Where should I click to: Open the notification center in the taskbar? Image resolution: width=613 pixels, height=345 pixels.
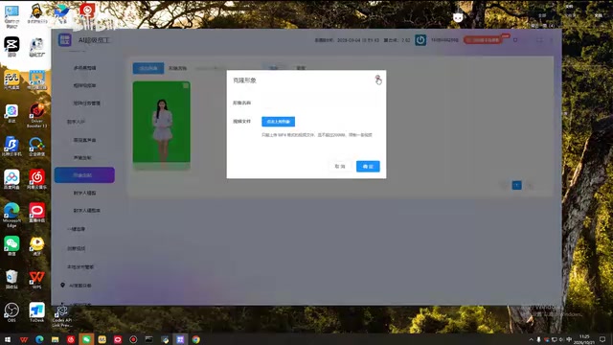point(602,339)
